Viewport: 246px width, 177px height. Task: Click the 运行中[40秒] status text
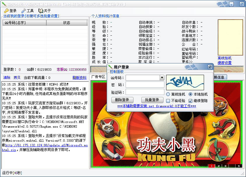click(x=12, y=173)
